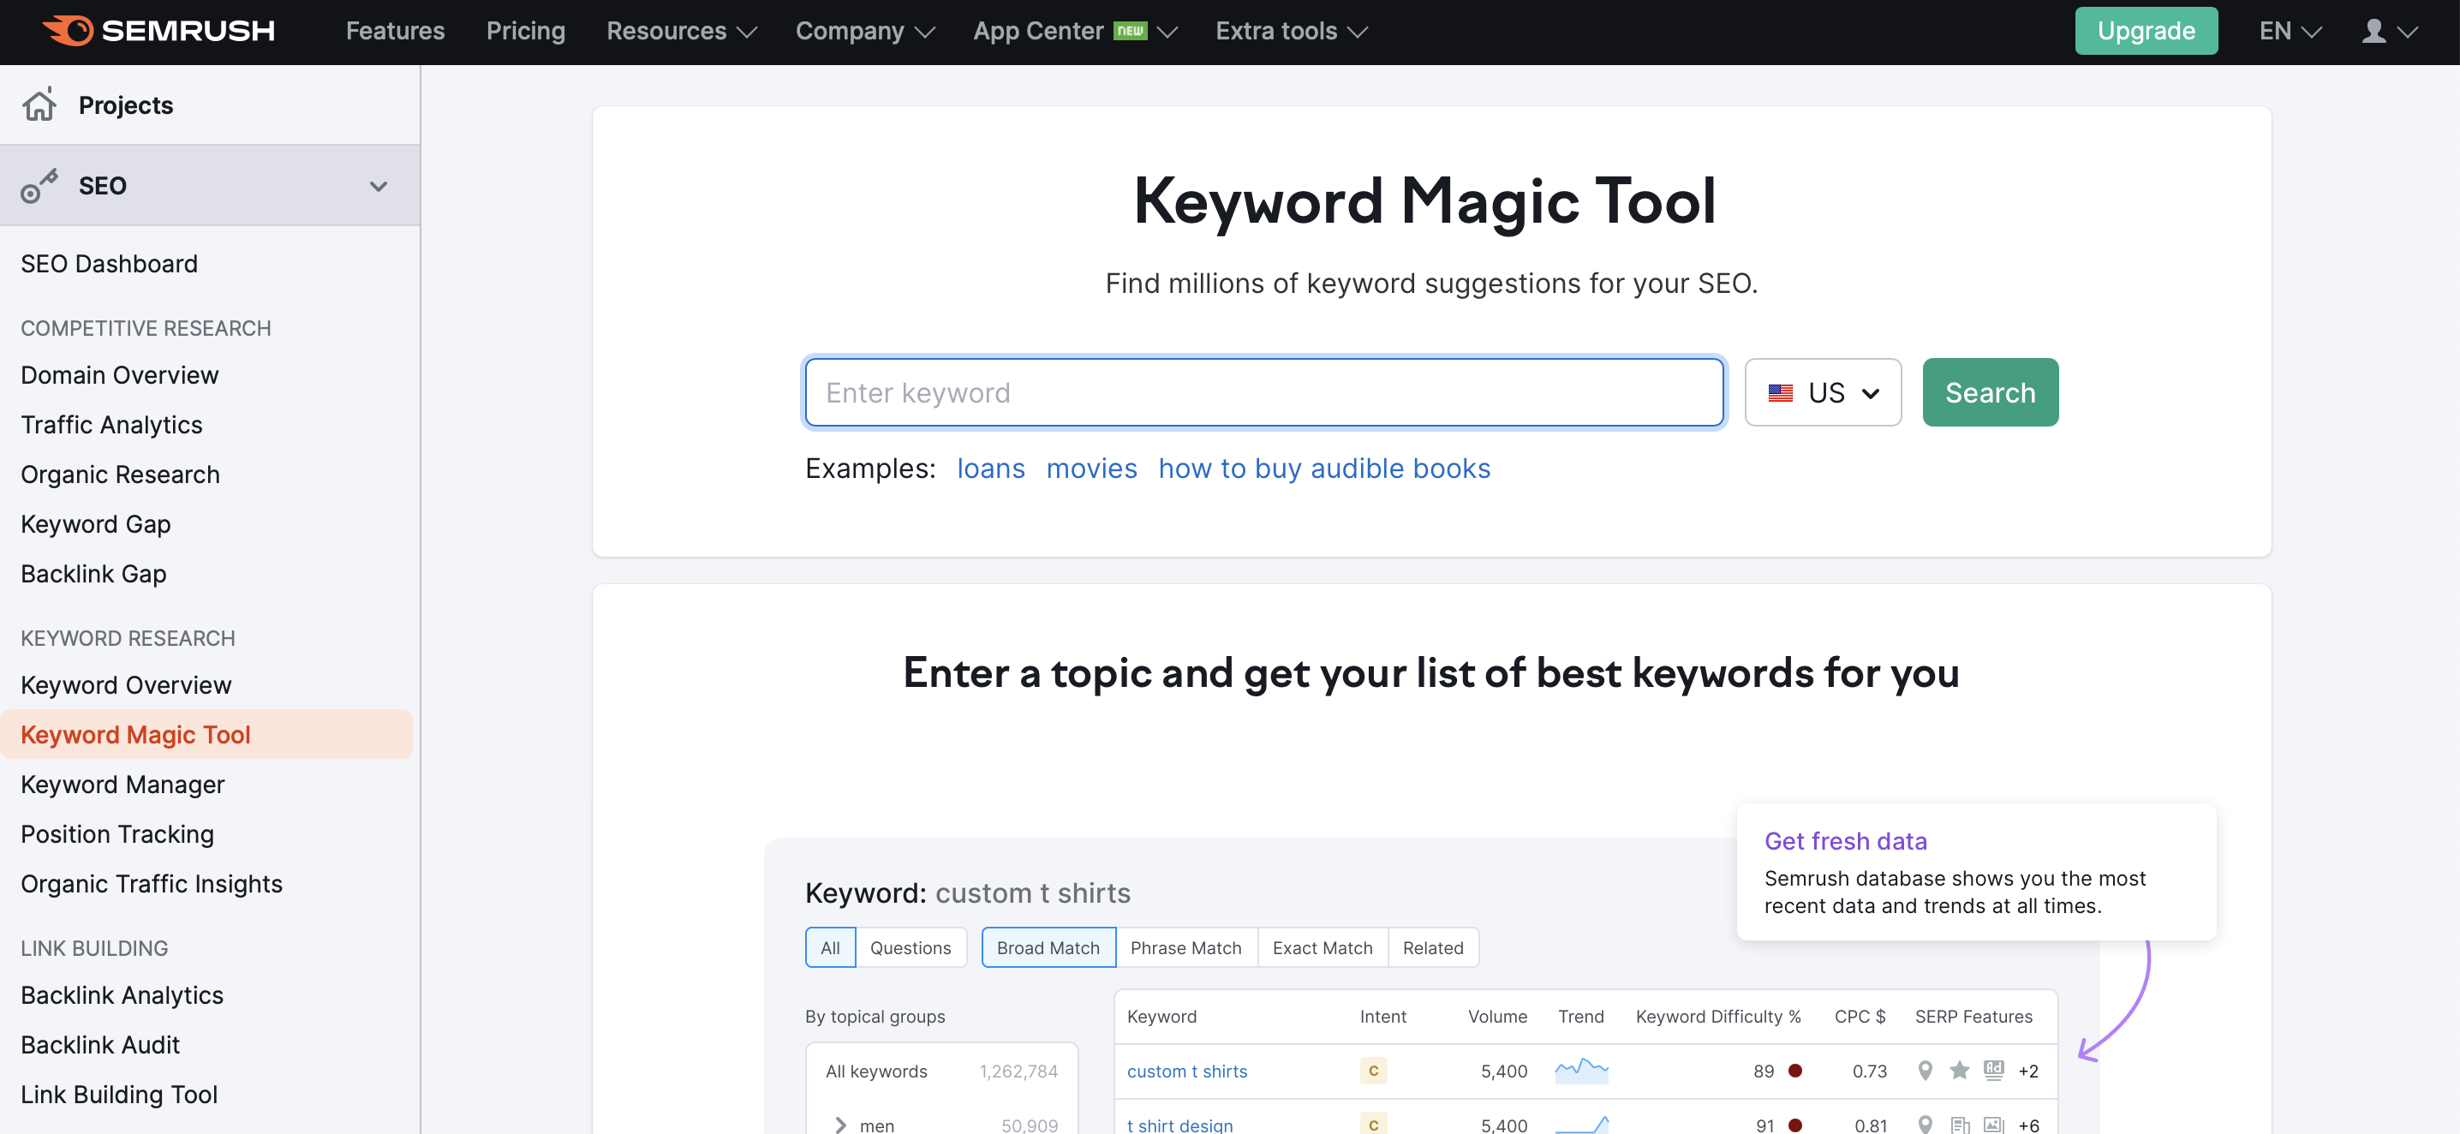Open the Projects home icon
Viewport: 2460px width, 1134px height.
[39, 104]
